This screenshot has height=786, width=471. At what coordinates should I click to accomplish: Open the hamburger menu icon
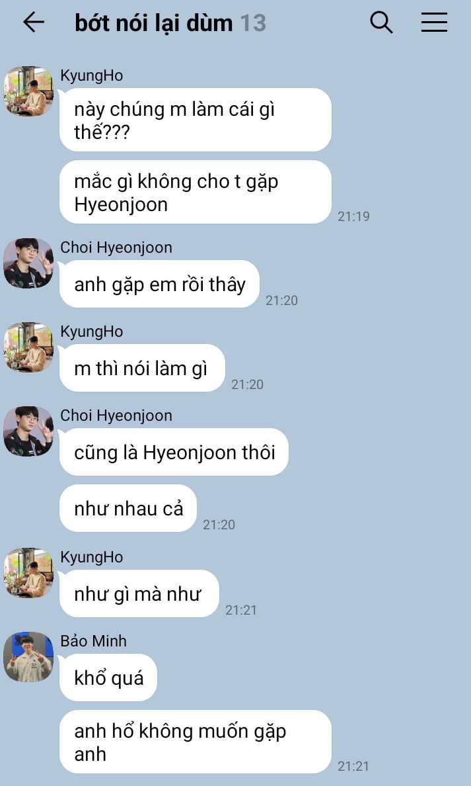pos(434,22)
